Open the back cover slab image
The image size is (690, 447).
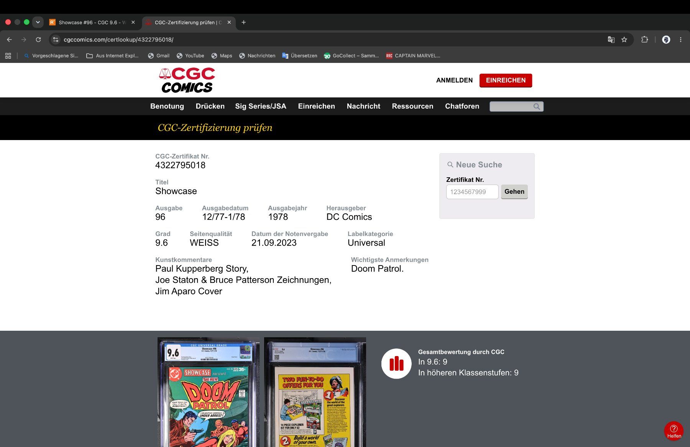click(315, 392)
